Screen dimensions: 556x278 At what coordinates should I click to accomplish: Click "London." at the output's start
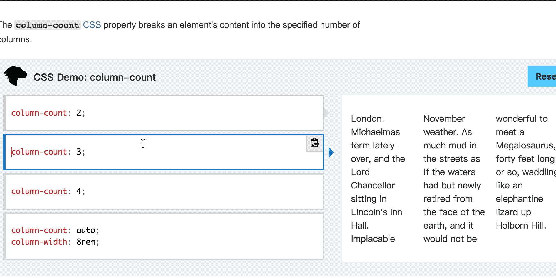pos(367,119)
